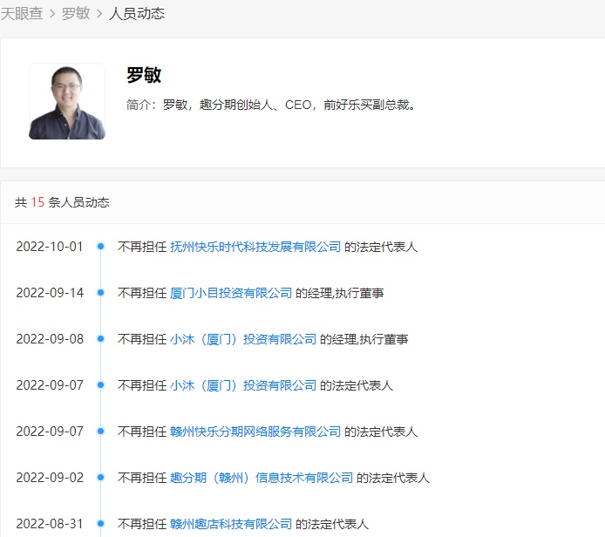This screenshot has width=605, height=537.
Task: Select 的法定代表人 text in 赣州趣店科技 row
Action: pos(332,524)
